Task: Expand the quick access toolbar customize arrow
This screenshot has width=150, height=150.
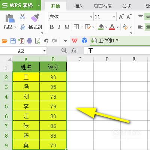Action: click(65, 41)
